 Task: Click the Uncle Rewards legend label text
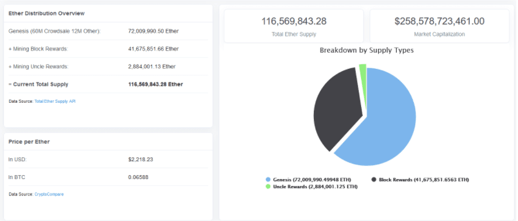point(316,187)
